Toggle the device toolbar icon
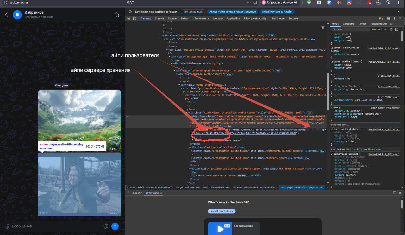The image size is (405, 235). (134, 19)
